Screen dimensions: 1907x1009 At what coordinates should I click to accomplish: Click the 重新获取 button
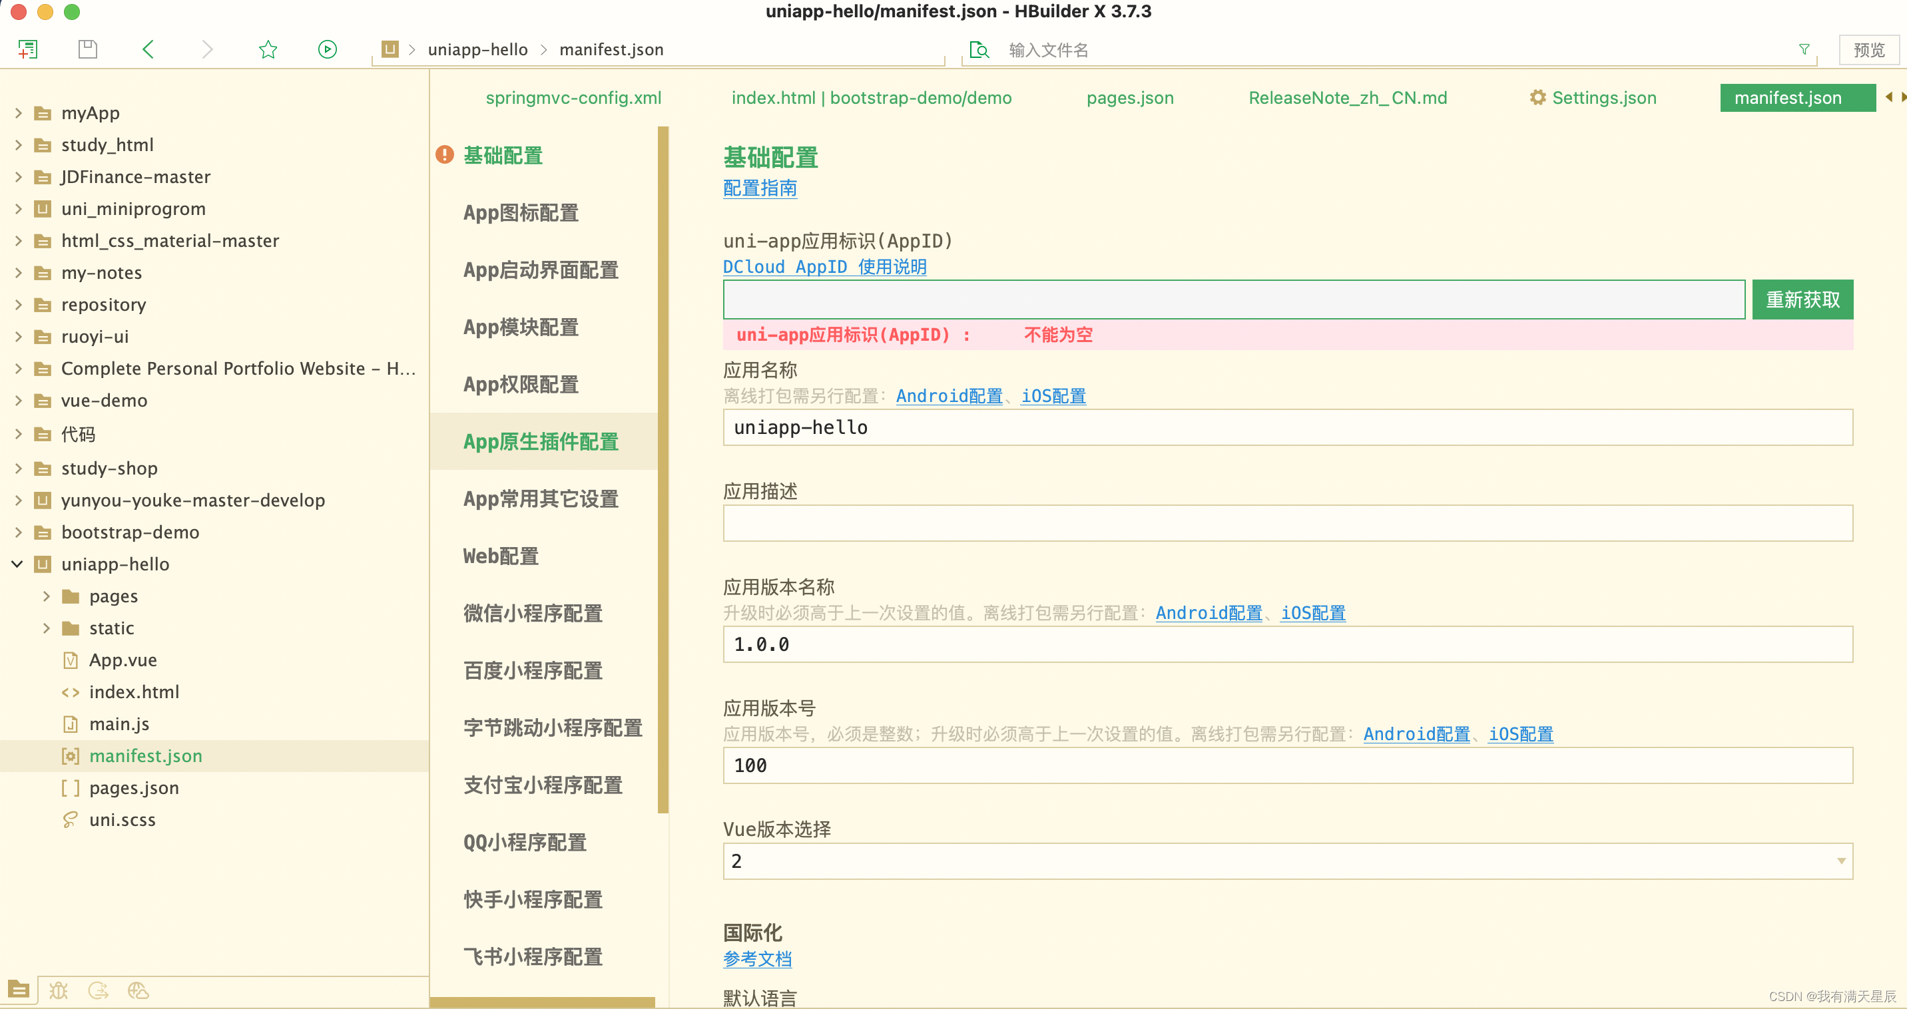coord(1802,300)
